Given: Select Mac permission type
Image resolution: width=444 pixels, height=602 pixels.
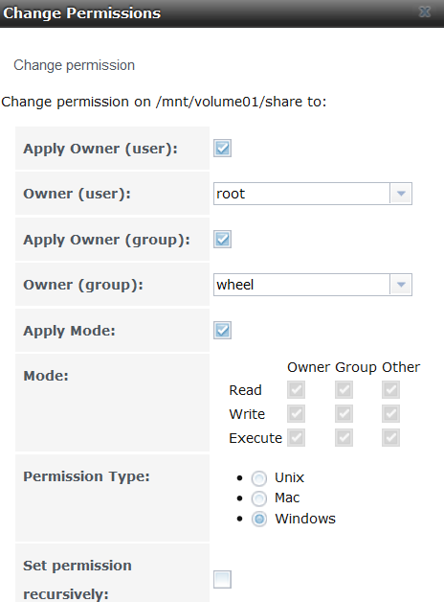Looking at the screenshot, I should 259,498.
